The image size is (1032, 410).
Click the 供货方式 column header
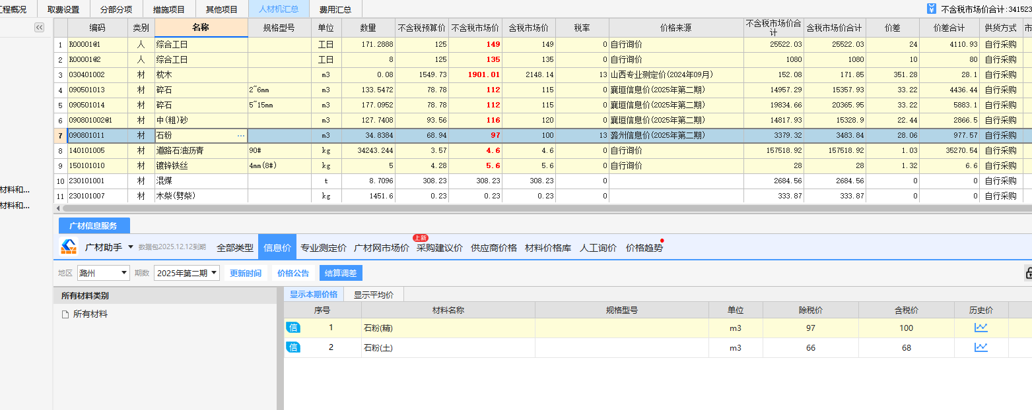(1001, 28)
